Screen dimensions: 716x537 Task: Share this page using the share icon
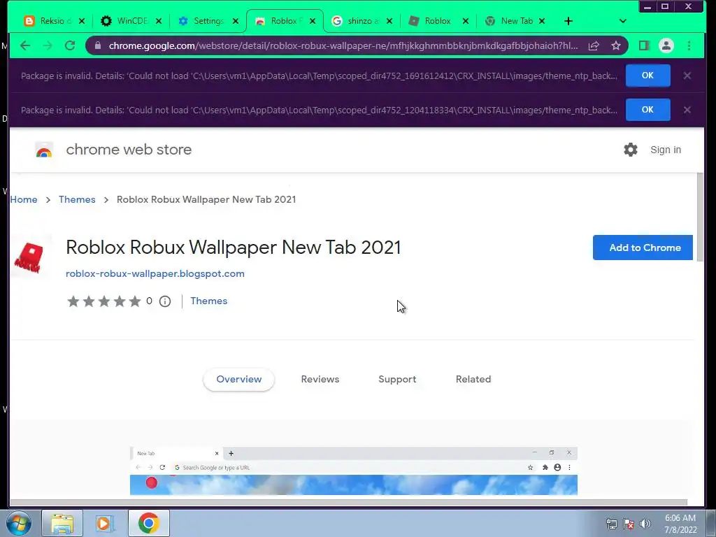pyautogui.click(x=594, y=45)
